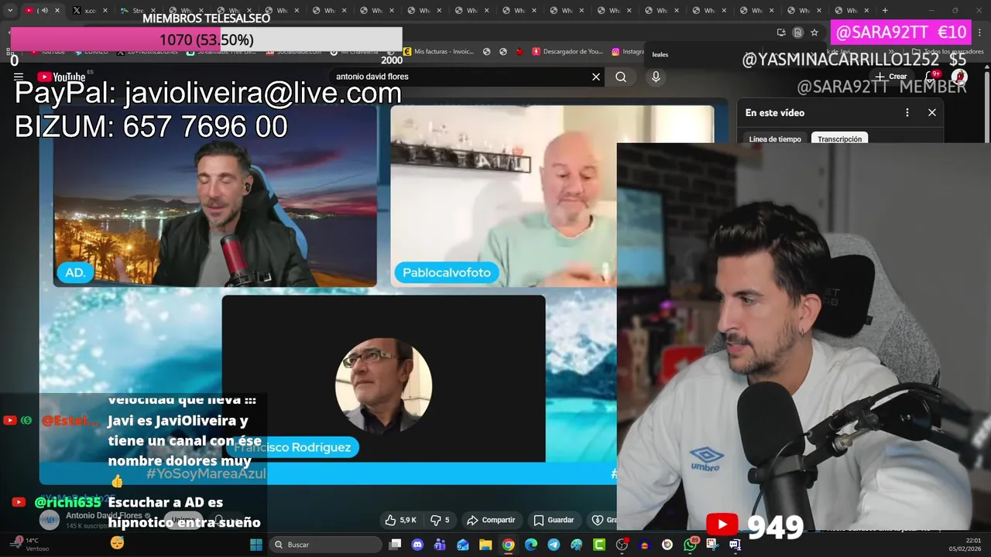This screenshot has height=557, width=991.
Task: Click the Windows taskbar Buscar search box
Action: 326,545
